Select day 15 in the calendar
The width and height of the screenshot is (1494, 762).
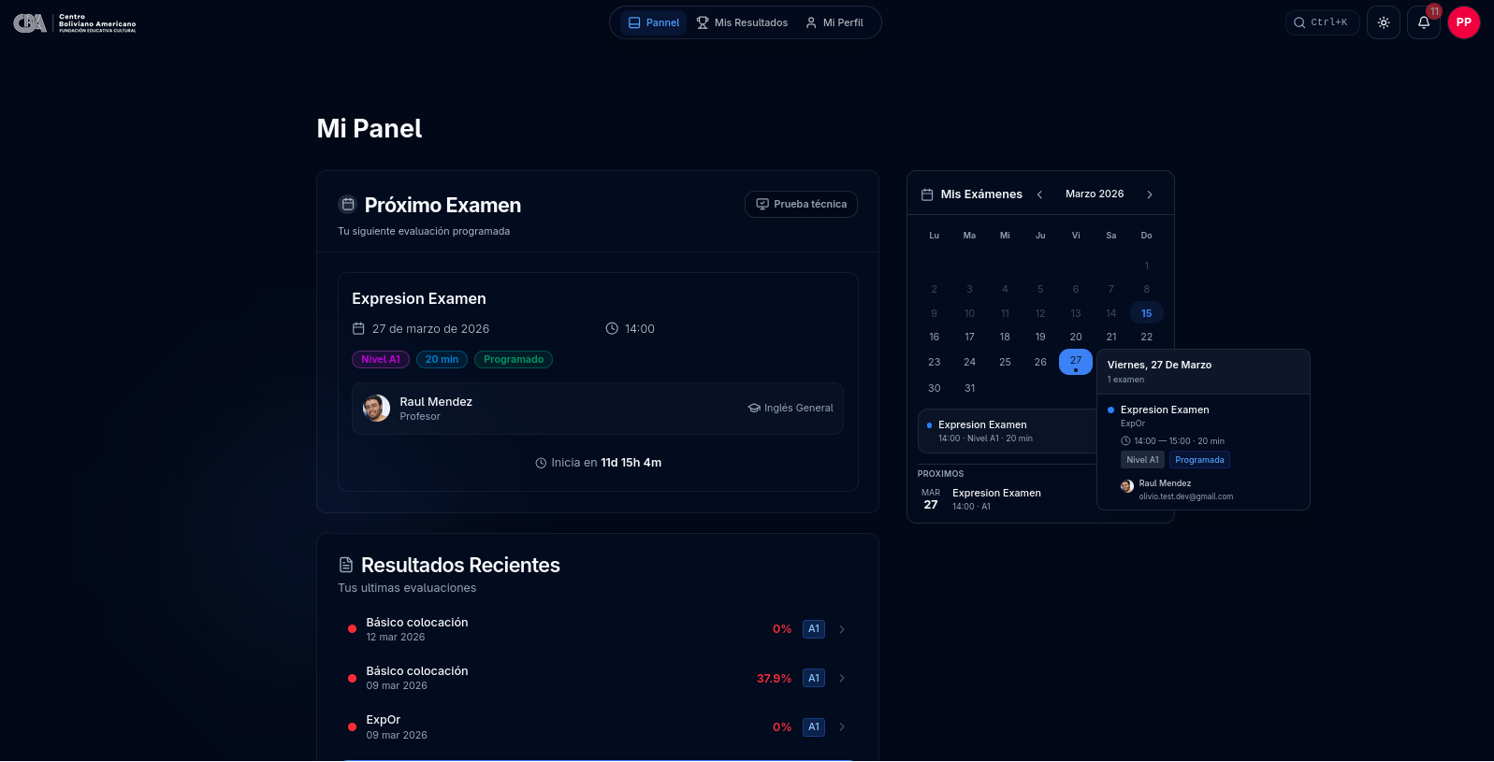pos(1146,313)
